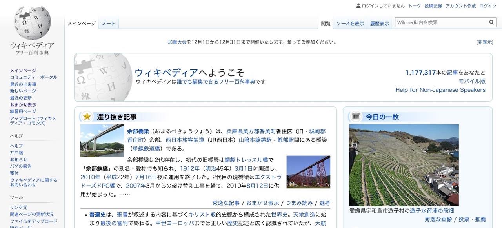Open the 秀逸な画像 link
Screen dimensions: 502x228
click(438, 219)
